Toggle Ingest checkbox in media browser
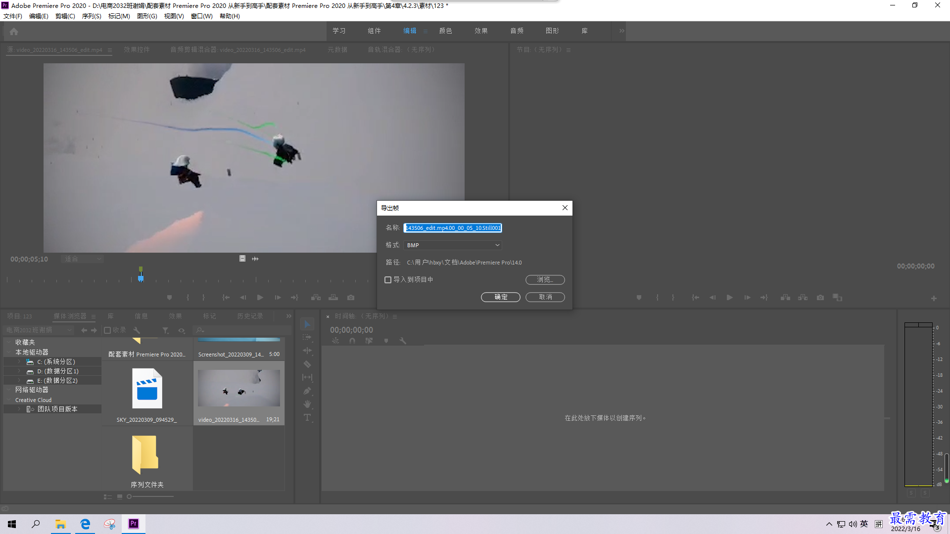The image size is (950, 534). click(x=107, y=330)
